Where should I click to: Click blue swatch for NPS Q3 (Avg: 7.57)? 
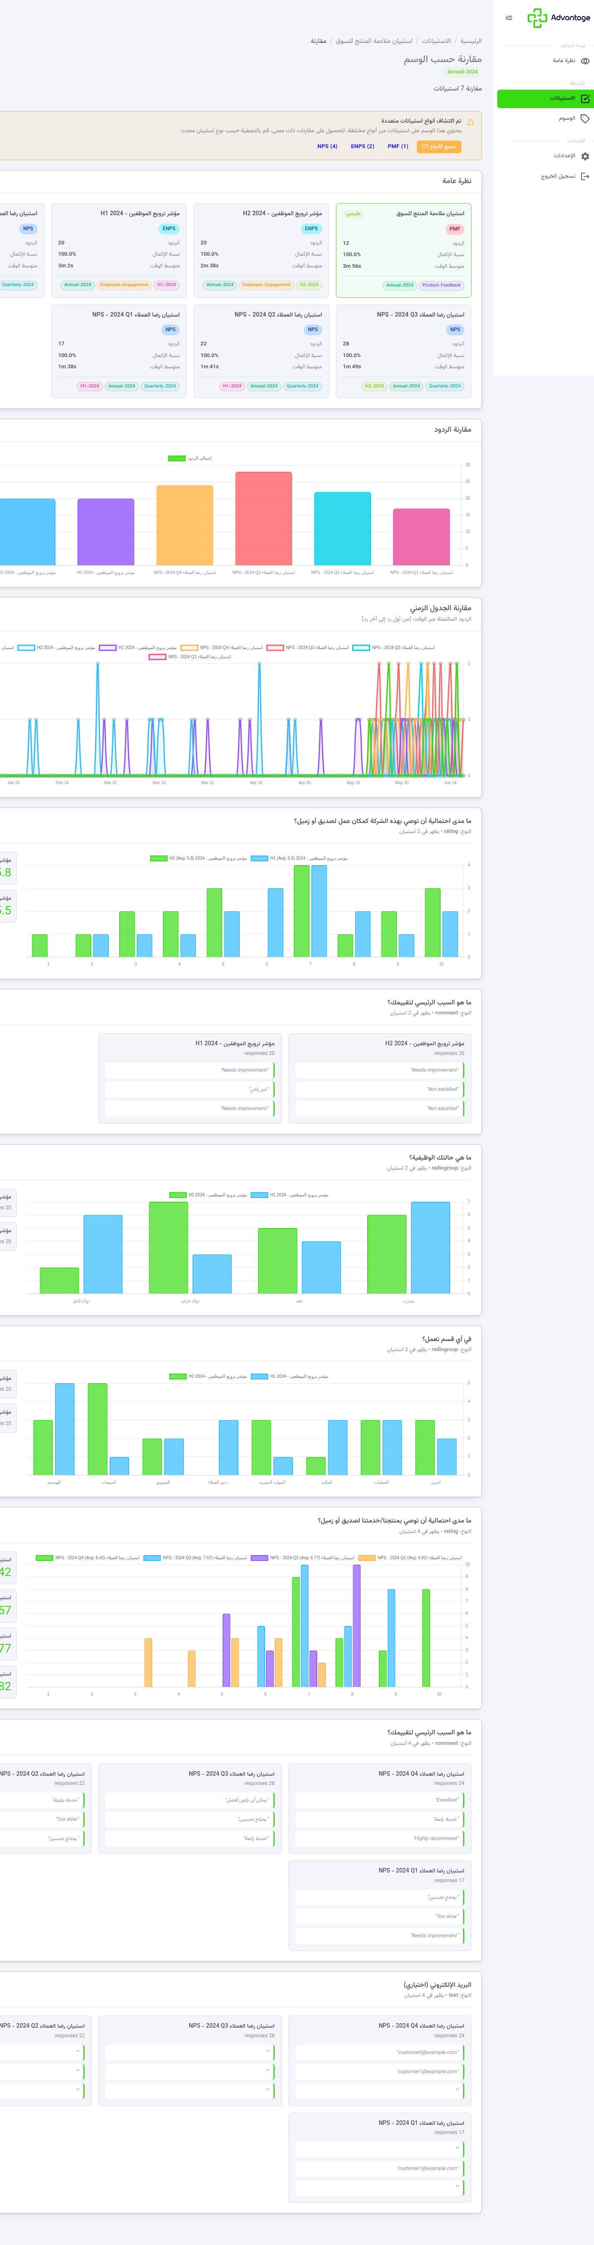(x=152, y=1558)
